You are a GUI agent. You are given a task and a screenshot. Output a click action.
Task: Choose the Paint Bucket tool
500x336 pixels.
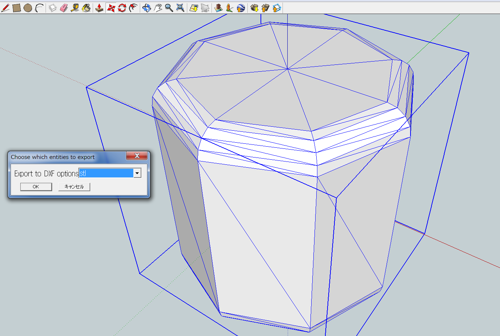87,7
